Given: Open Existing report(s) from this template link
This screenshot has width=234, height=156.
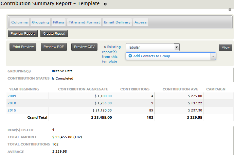Looking at the screenshot, I should (111, 54).
